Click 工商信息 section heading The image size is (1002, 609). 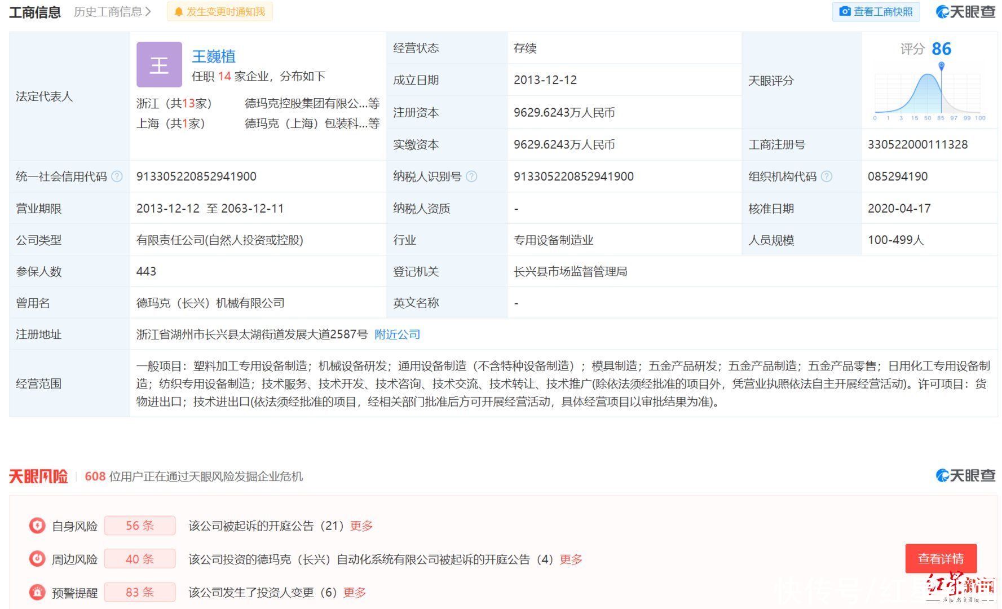tap(35, 12)
